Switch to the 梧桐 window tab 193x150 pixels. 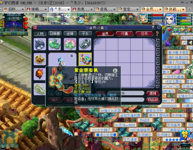pos(36,9)
